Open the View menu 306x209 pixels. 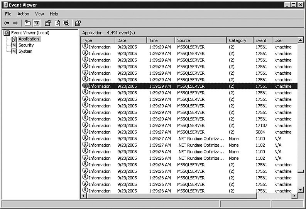click(39, 14)
